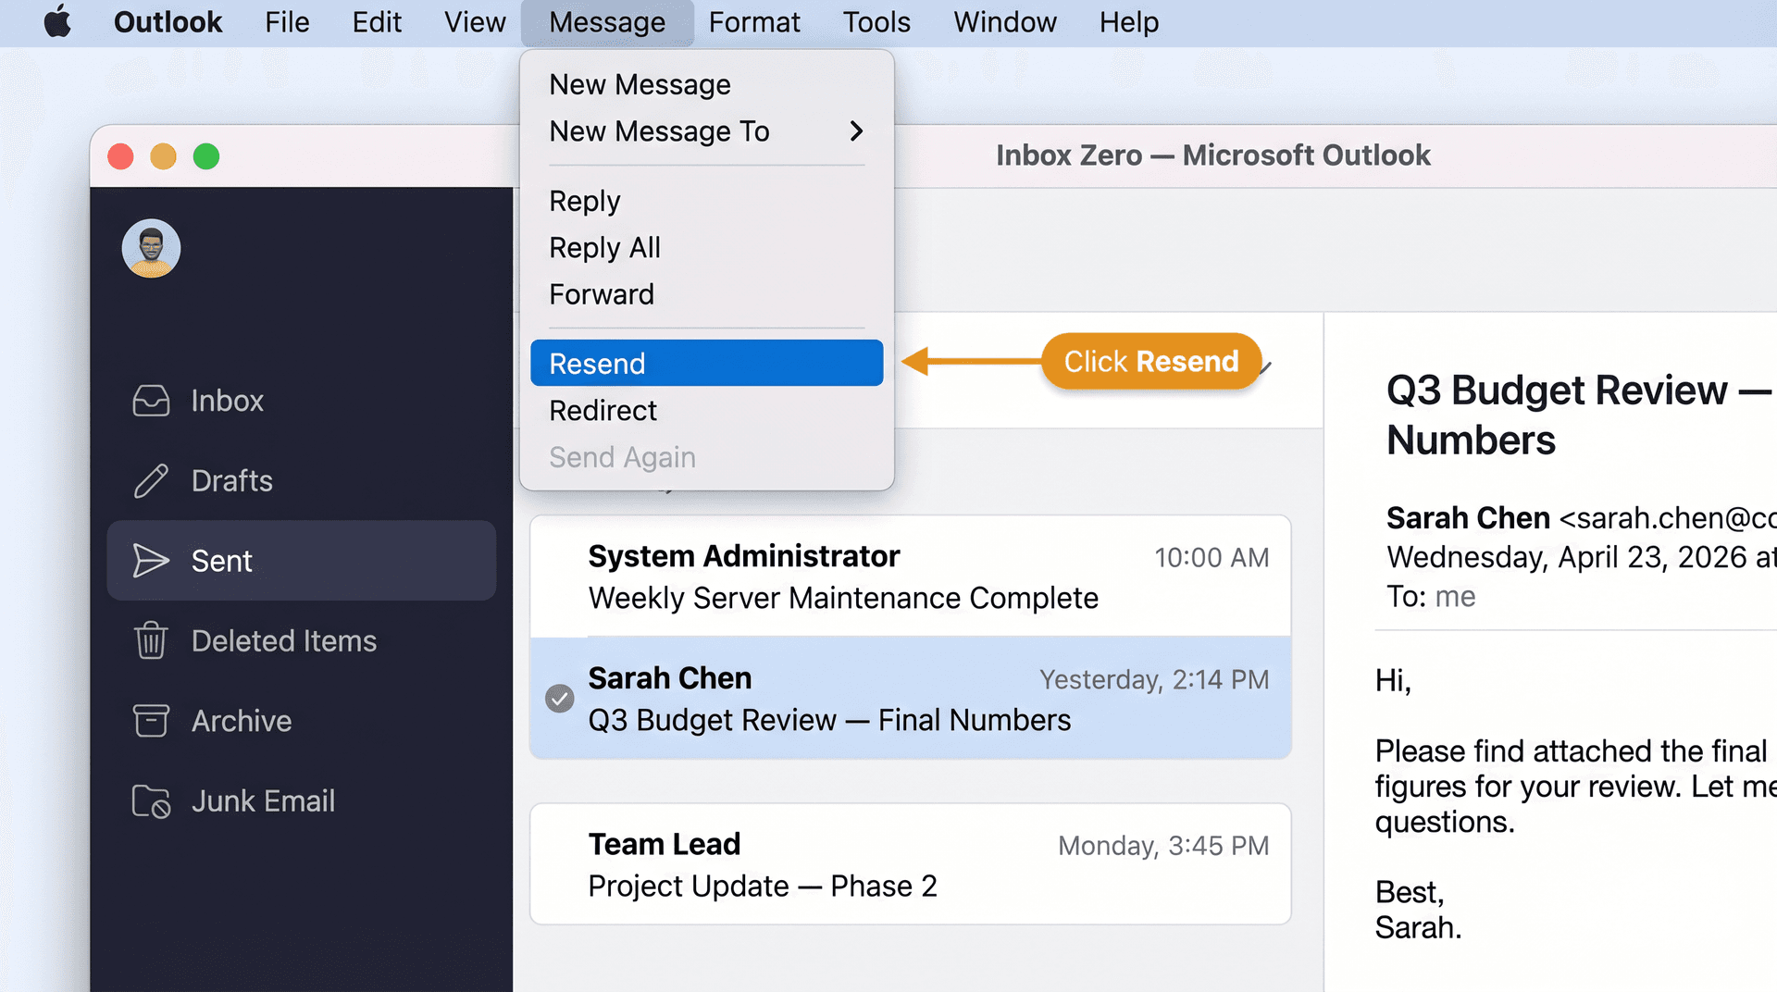This screenshot has width=1777, height=992.
Task: Open Deleted Items via trash icon
Action: click(x=151, y=640)
